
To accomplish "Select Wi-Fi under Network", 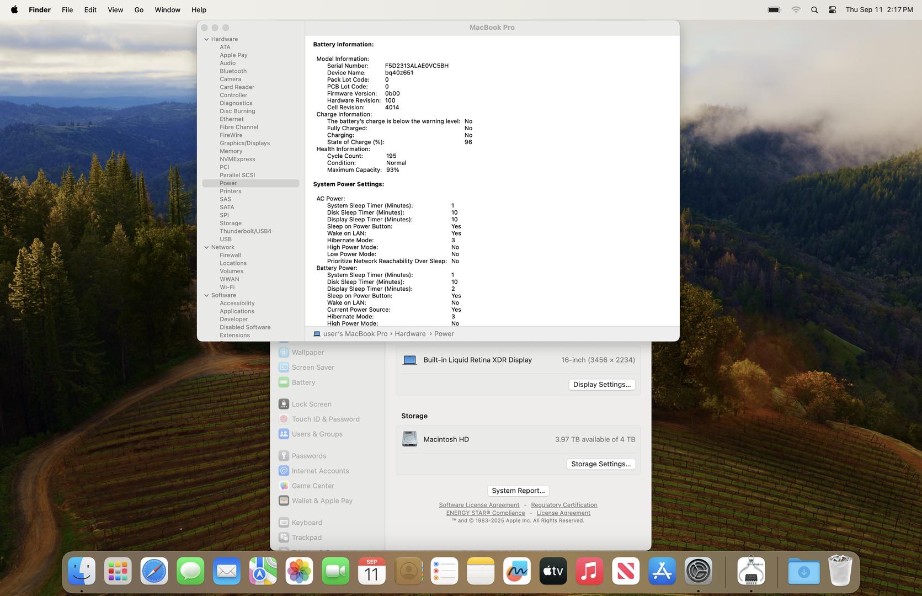I will tap(227, 287).
